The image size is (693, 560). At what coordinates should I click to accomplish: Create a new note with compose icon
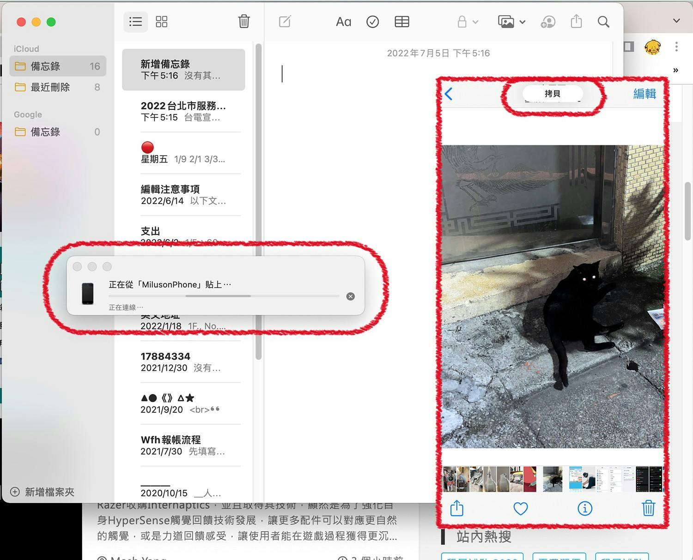(285, 21)
